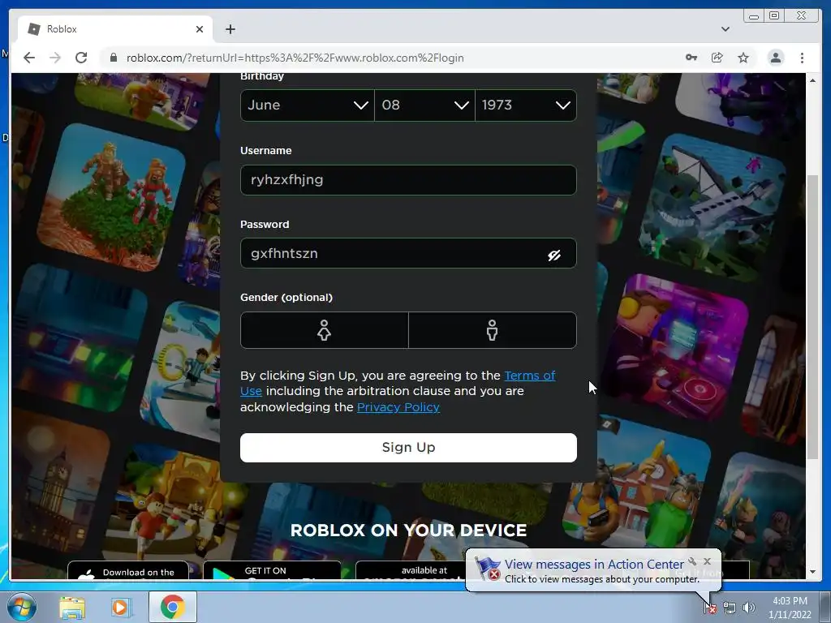Image resolution: width=831 pixels, height=623 pixels.
Task: Click View messages in Action Center
Action: pos(594,565)
